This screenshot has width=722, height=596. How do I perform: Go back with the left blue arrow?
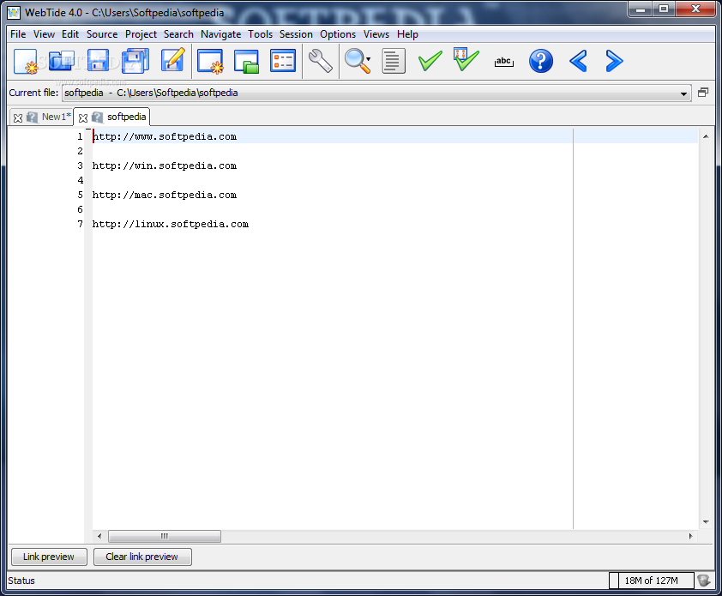pos(578,61)
